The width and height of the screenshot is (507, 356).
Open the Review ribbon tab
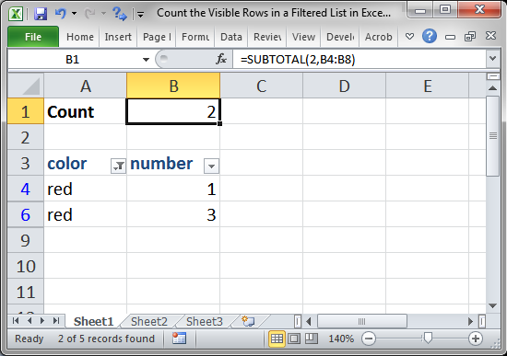point(267,37)
